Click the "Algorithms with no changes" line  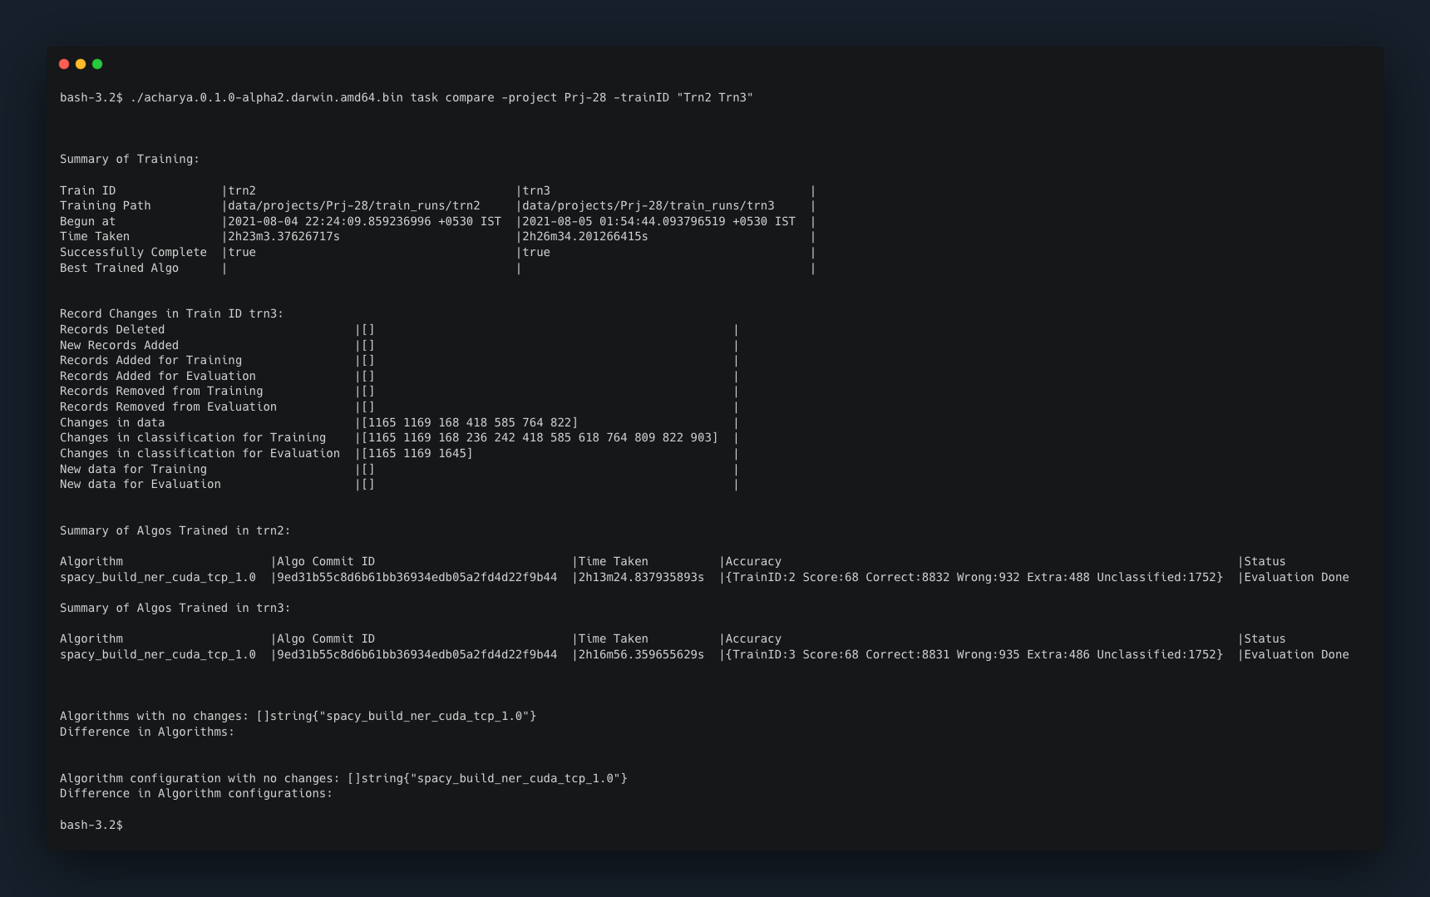[x=298, y=717]
